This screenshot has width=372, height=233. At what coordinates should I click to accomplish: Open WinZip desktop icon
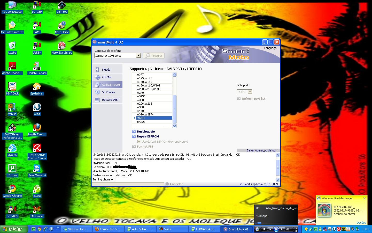pyautogui.click(x=12, y=110)
